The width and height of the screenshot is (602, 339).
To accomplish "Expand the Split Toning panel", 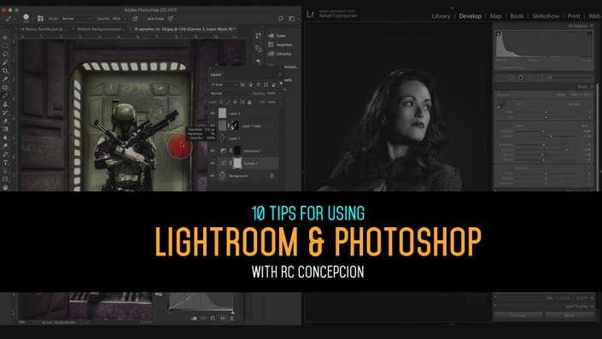I will click(592, 307).
